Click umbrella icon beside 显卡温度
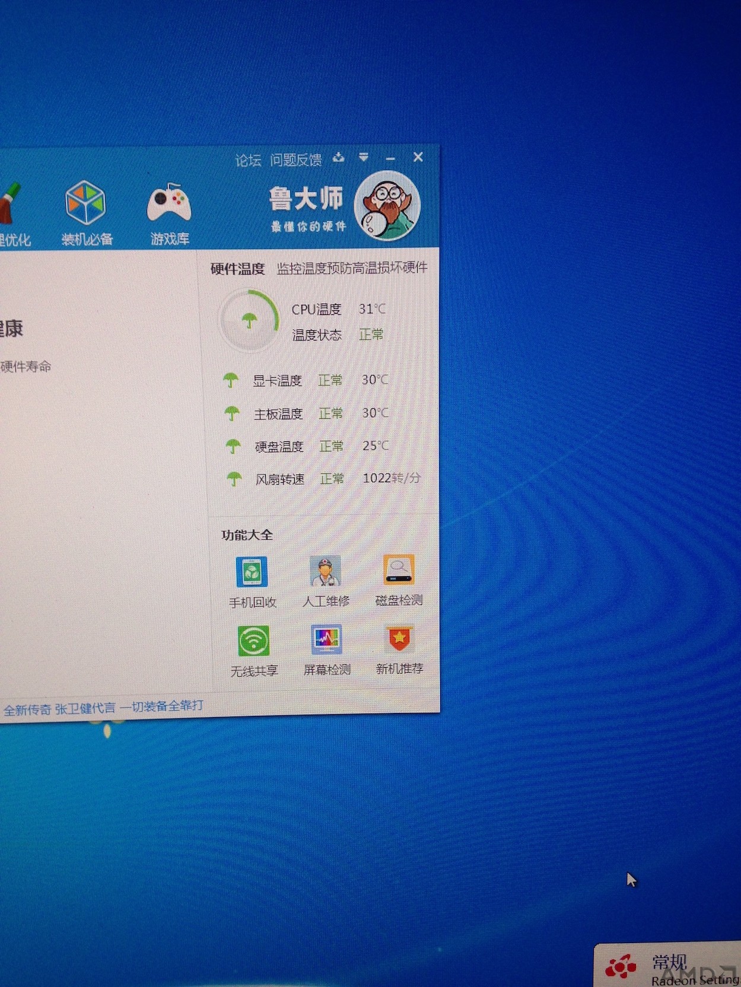 click(x=231, y=380)
